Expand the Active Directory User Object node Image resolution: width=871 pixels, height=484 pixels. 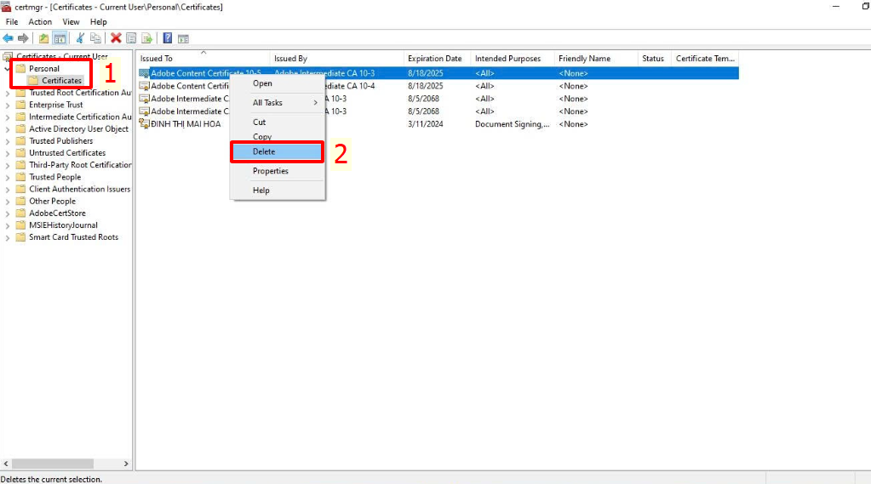click(7, 129)
